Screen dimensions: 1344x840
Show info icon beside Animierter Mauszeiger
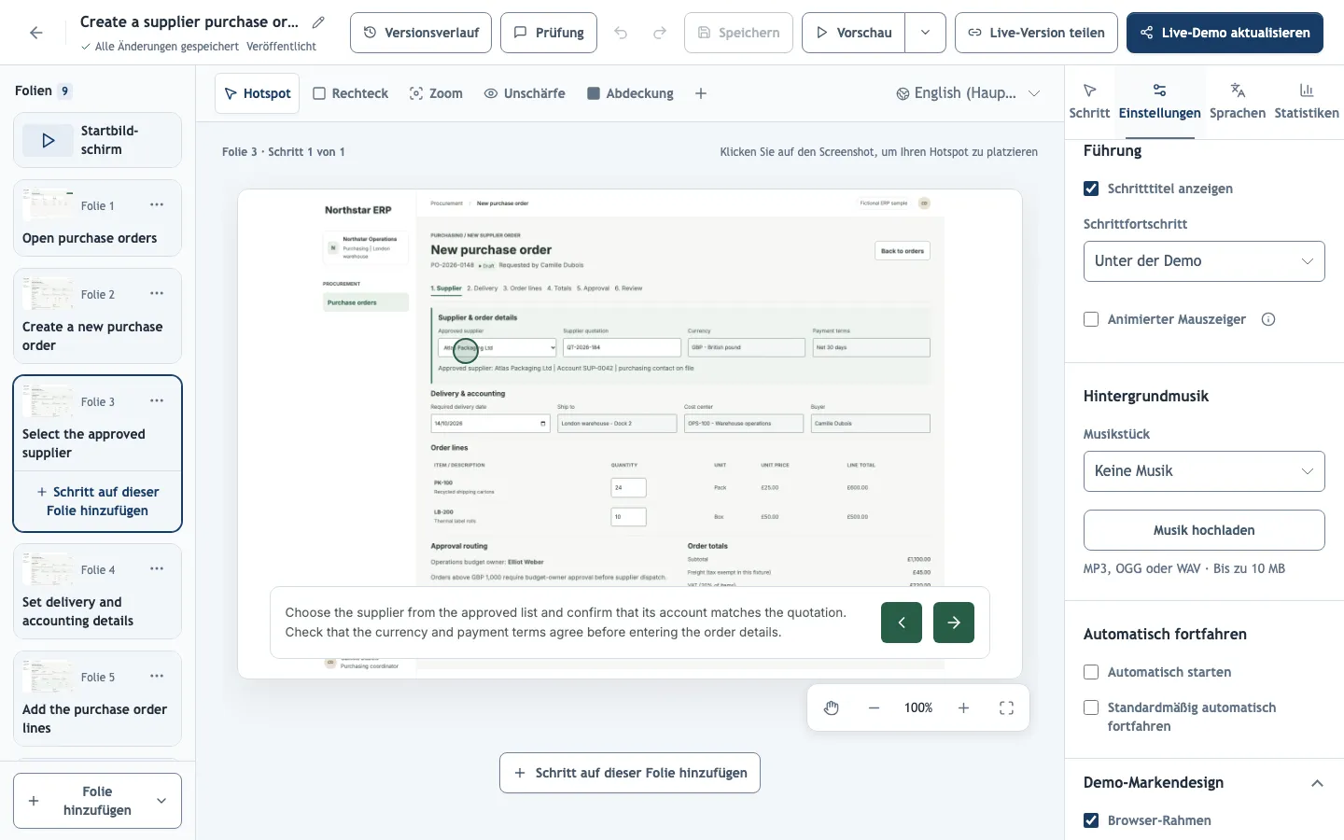(1268, 319)
